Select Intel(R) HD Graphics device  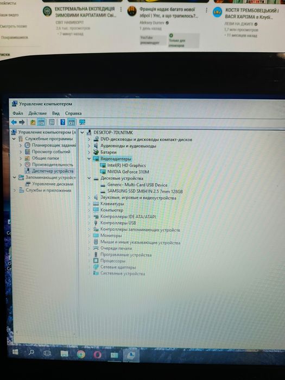(x=126, y=165)
